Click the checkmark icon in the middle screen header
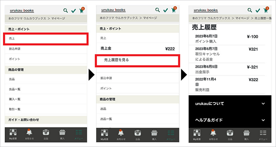Screen dimensions: 276x147 166,10
